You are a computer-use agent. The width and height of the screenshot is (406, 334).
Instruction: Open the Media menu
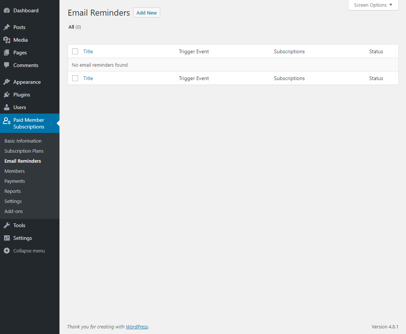coord(20,40)
